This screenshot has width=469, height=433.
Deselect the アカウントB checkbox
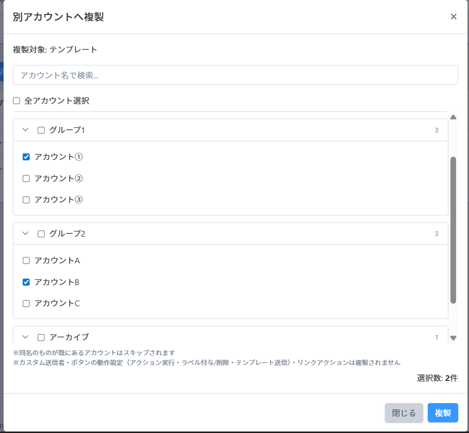pos(26,282)
